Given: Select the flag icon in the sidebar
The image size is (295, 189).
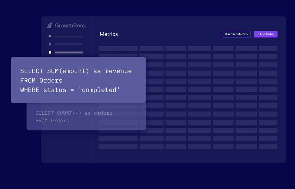Looking at the screenshot, I should tap(50, 36).
